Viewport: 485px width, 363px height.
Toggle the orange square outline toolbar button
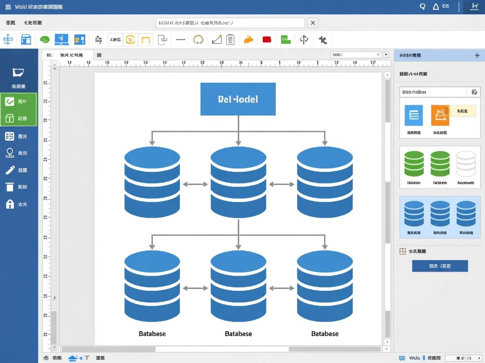(146, 40)
